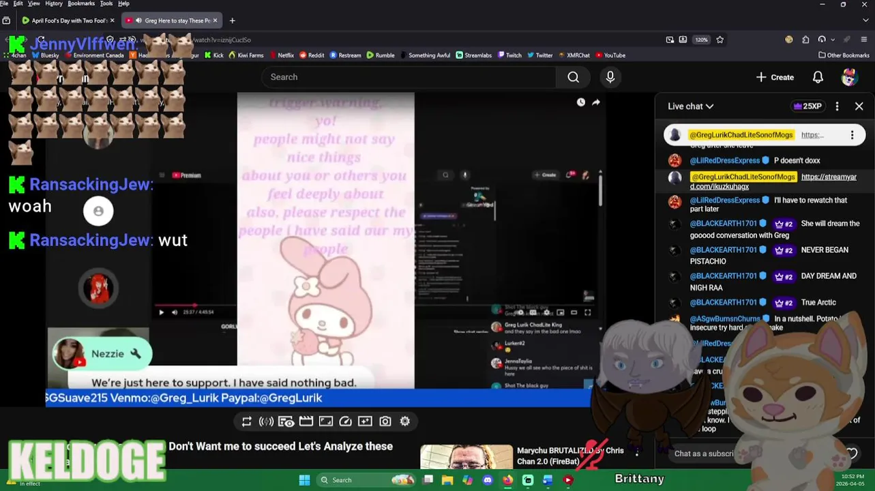The image size is (875, 491).
Task: Click the cinema clapperboard icon under the video
Action: click(x=306, y=421)
